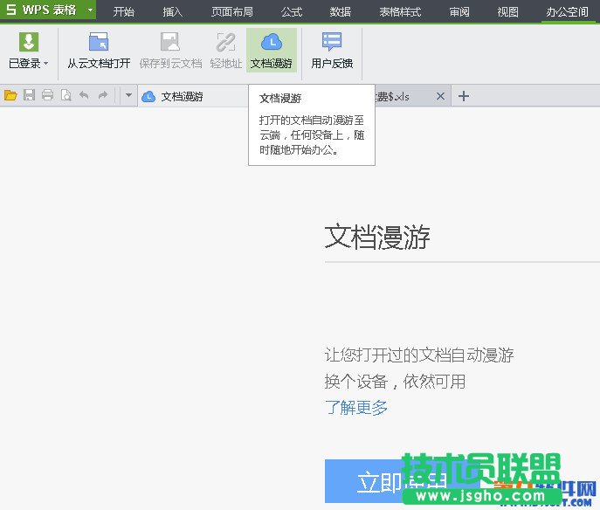Switch to the 办公空间 ribbon tab
This screenshot has width=600, height=510.
(567, 12)
